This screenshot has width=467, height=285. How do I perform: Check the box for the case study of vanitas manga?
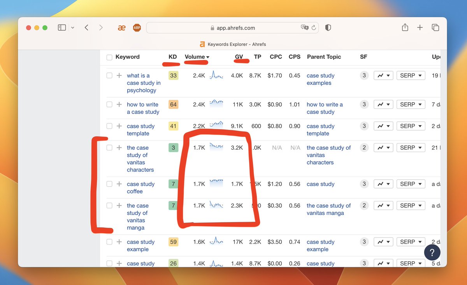click(109, 205)
